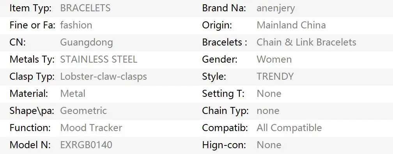Select Chain & Link Bracelets text
Viewport: 393px width, 154px height.
tap(306, 42)
